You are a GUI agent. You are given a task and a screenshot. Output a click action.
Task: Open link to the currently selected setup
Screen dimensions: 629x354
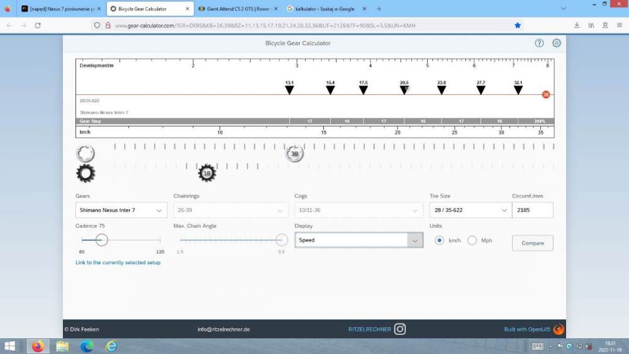click(118, 262)
